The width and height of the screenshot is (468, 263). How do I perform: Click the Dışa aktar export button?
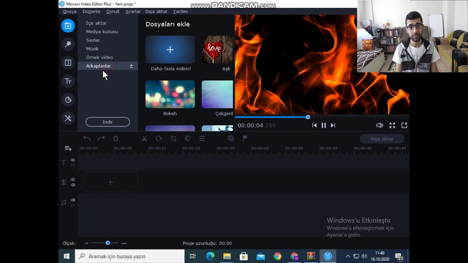tap(382, 139)
